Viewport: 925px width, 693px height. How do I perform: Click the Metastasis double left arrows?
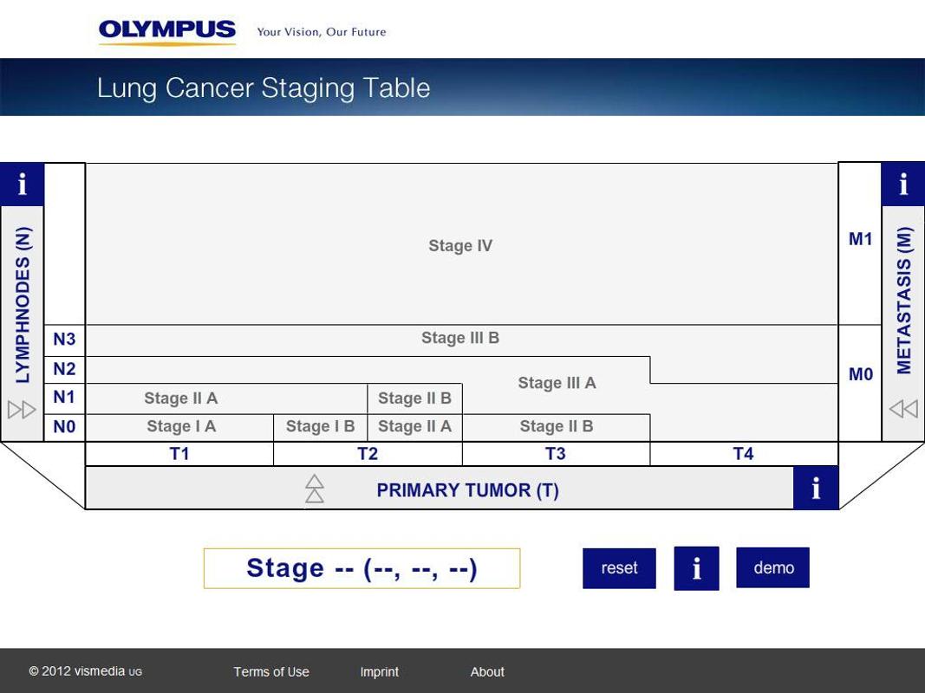pyautogui.click(x=903, y=408)
